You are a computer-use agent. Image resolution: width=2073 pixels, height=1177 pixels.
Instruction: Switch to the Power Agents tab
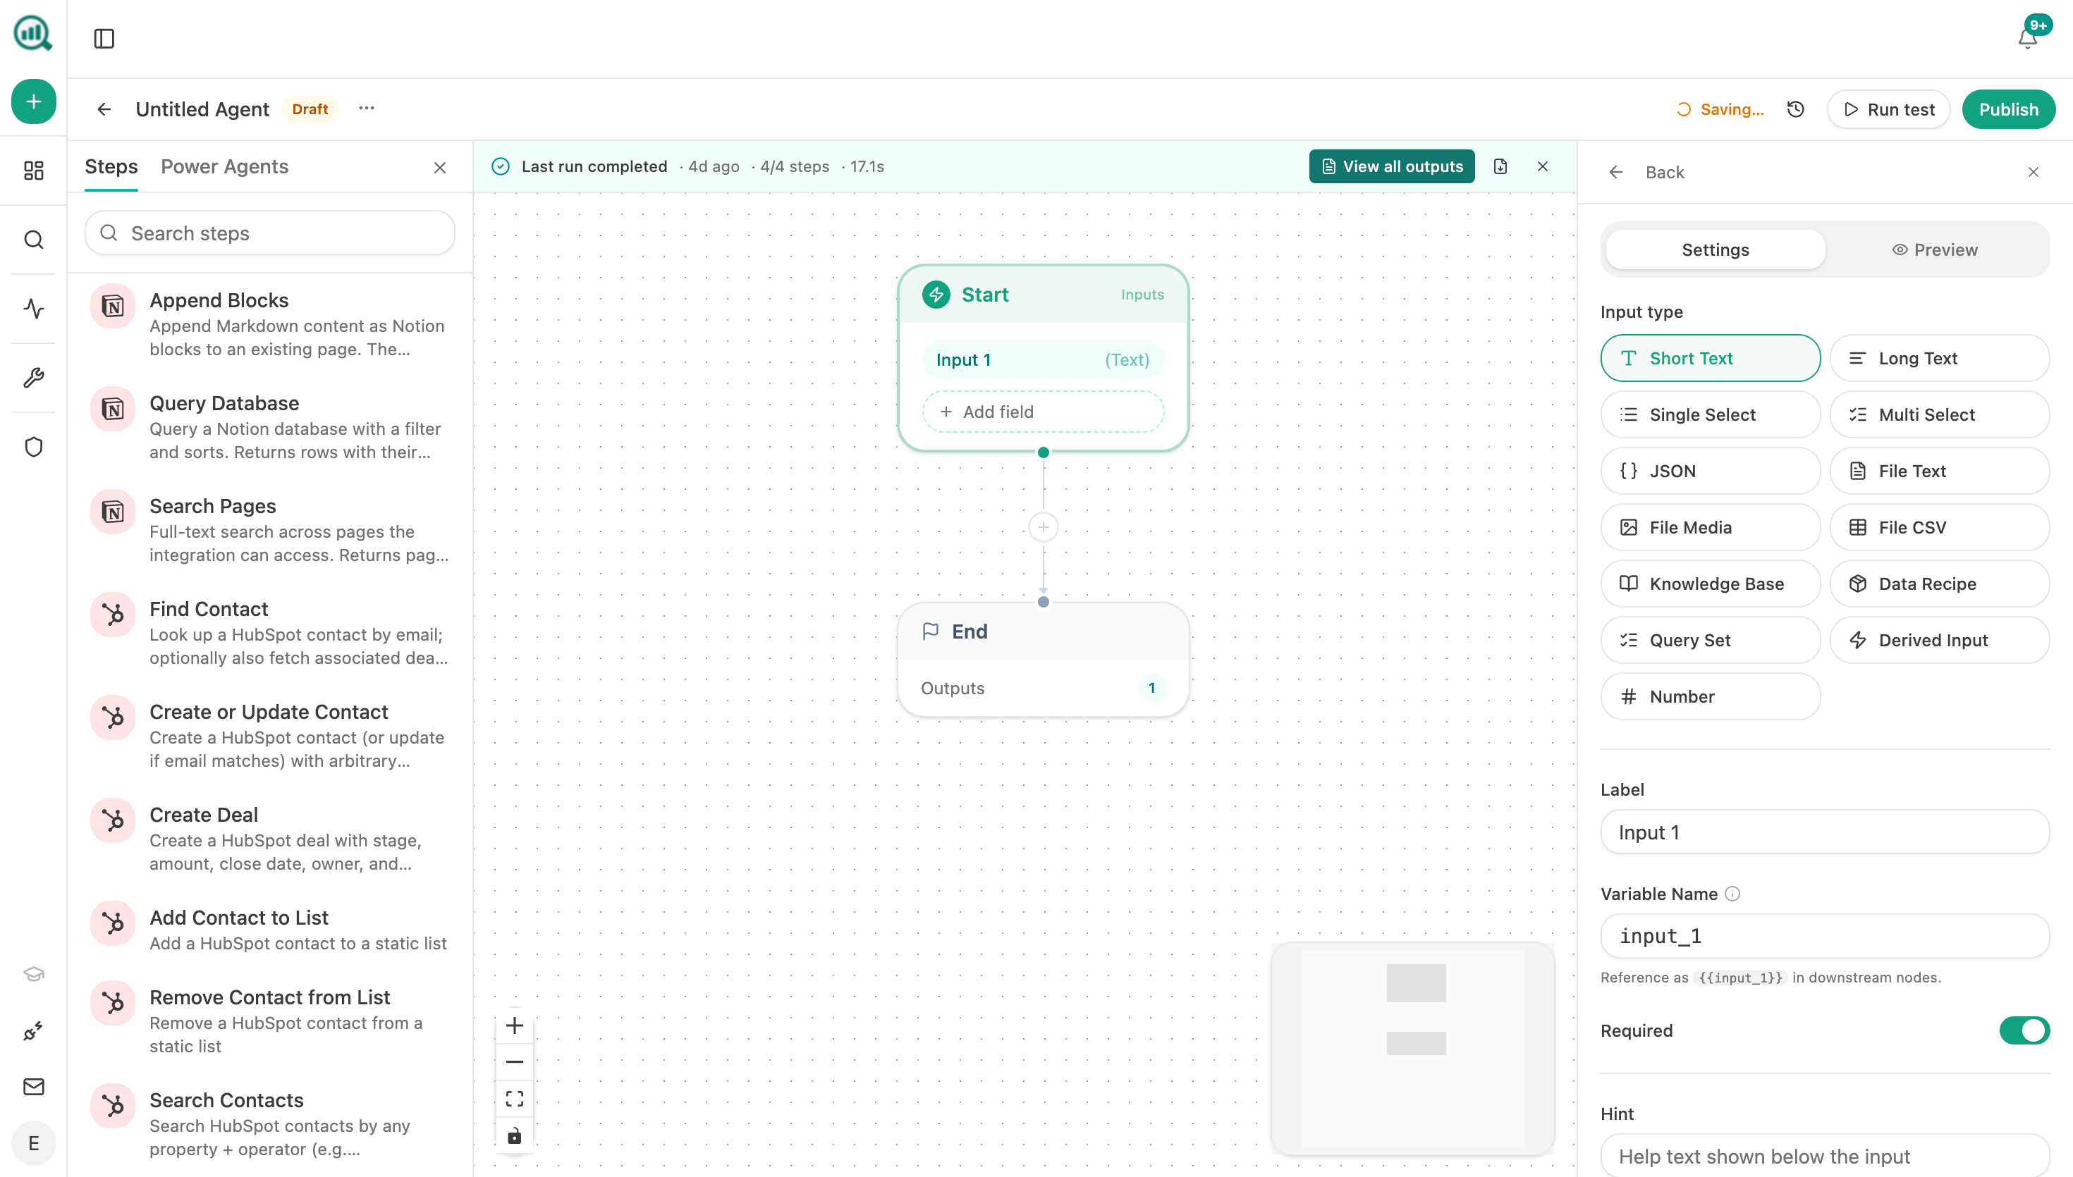(x=225, y=166)
